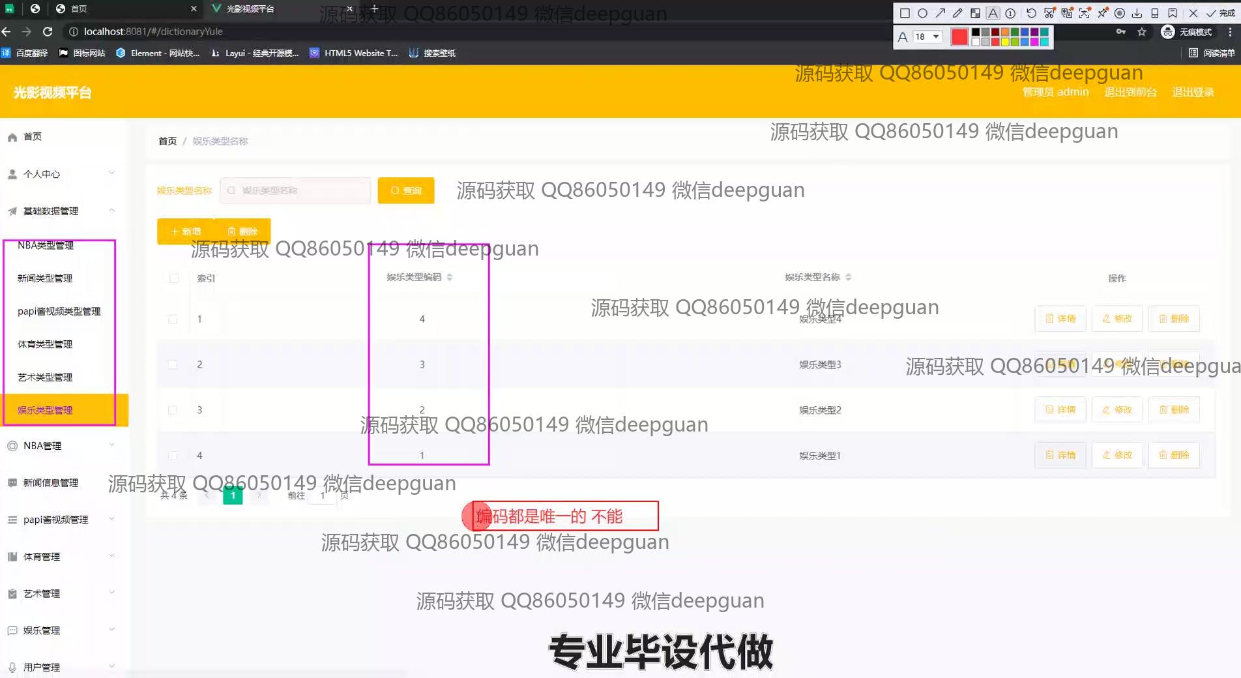Click the address bar URL
The width and height of the screenshot is (1241, 678).
(x=153, y=31)
